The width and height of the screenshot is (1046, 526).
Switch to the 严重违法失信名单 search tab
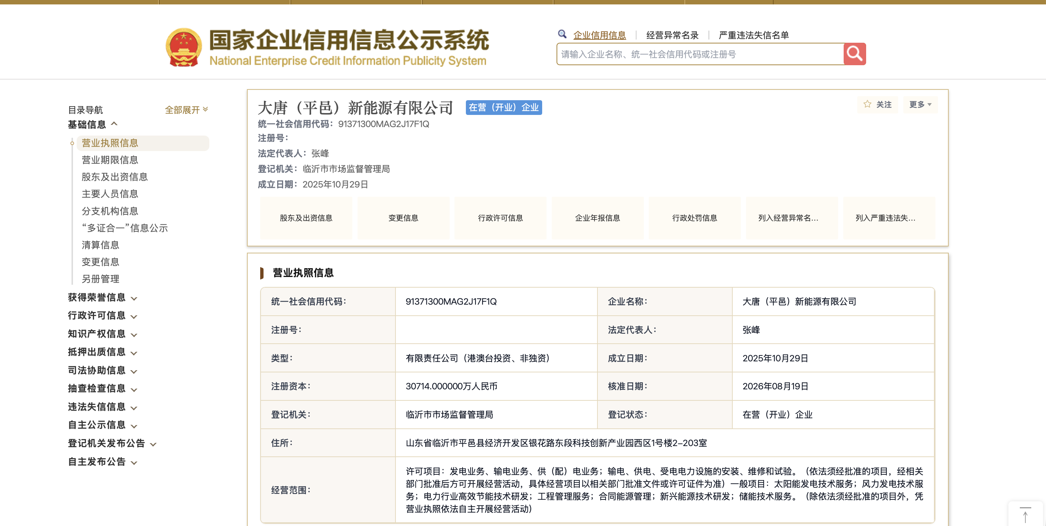(x=754, y=35)
